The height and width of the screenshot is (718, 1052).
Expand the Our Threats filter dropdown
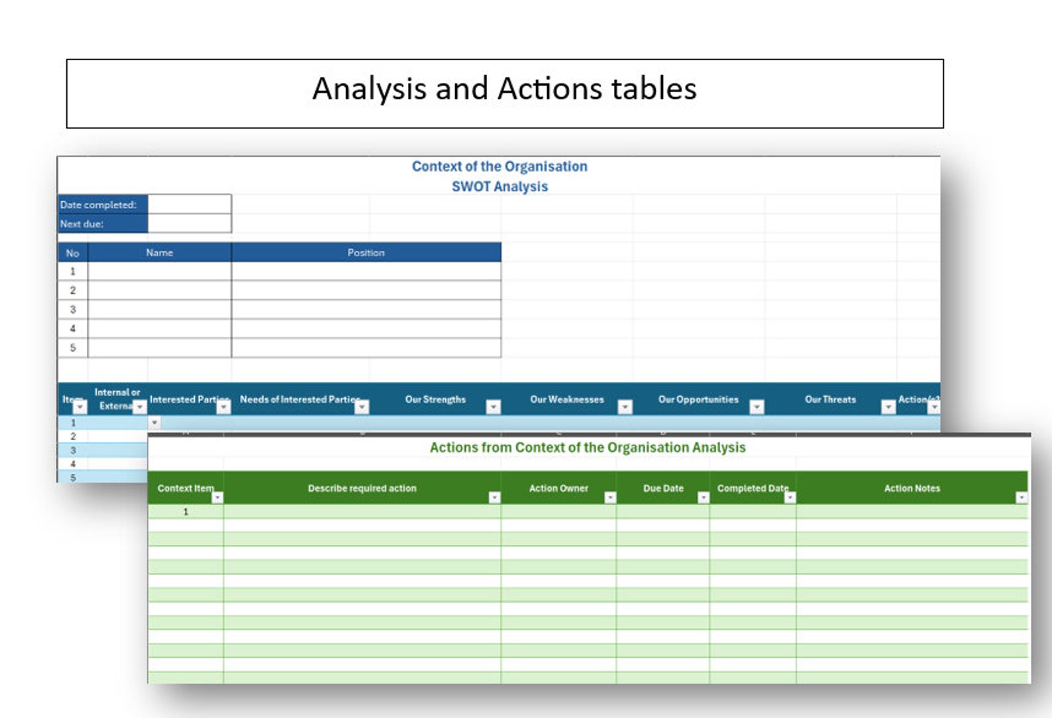[888, 407]
